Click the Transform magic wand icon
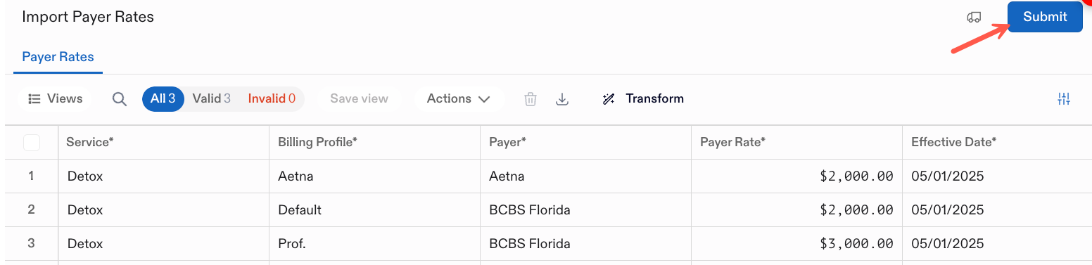Viewport: 1092px width, 265px height. 609,99
